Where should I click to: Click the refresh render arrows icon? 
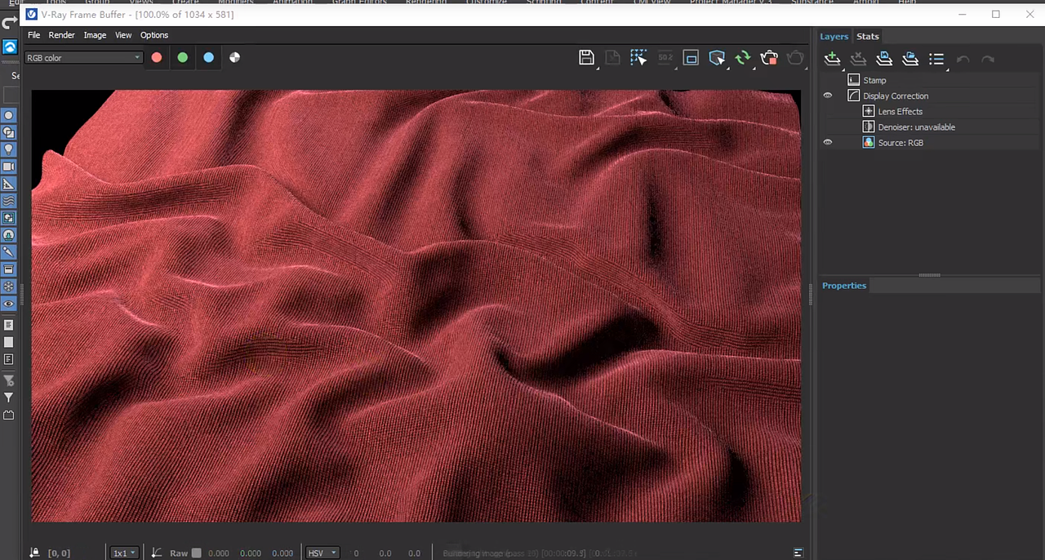(x=742, y=57)
